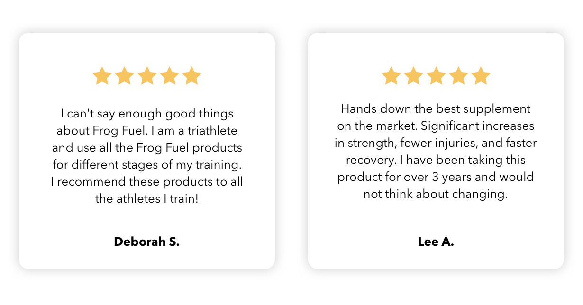Viewport: 583px width, 305px height.
Task: Click the line "for different stages of my training."
Action: (x=147, y=165)
